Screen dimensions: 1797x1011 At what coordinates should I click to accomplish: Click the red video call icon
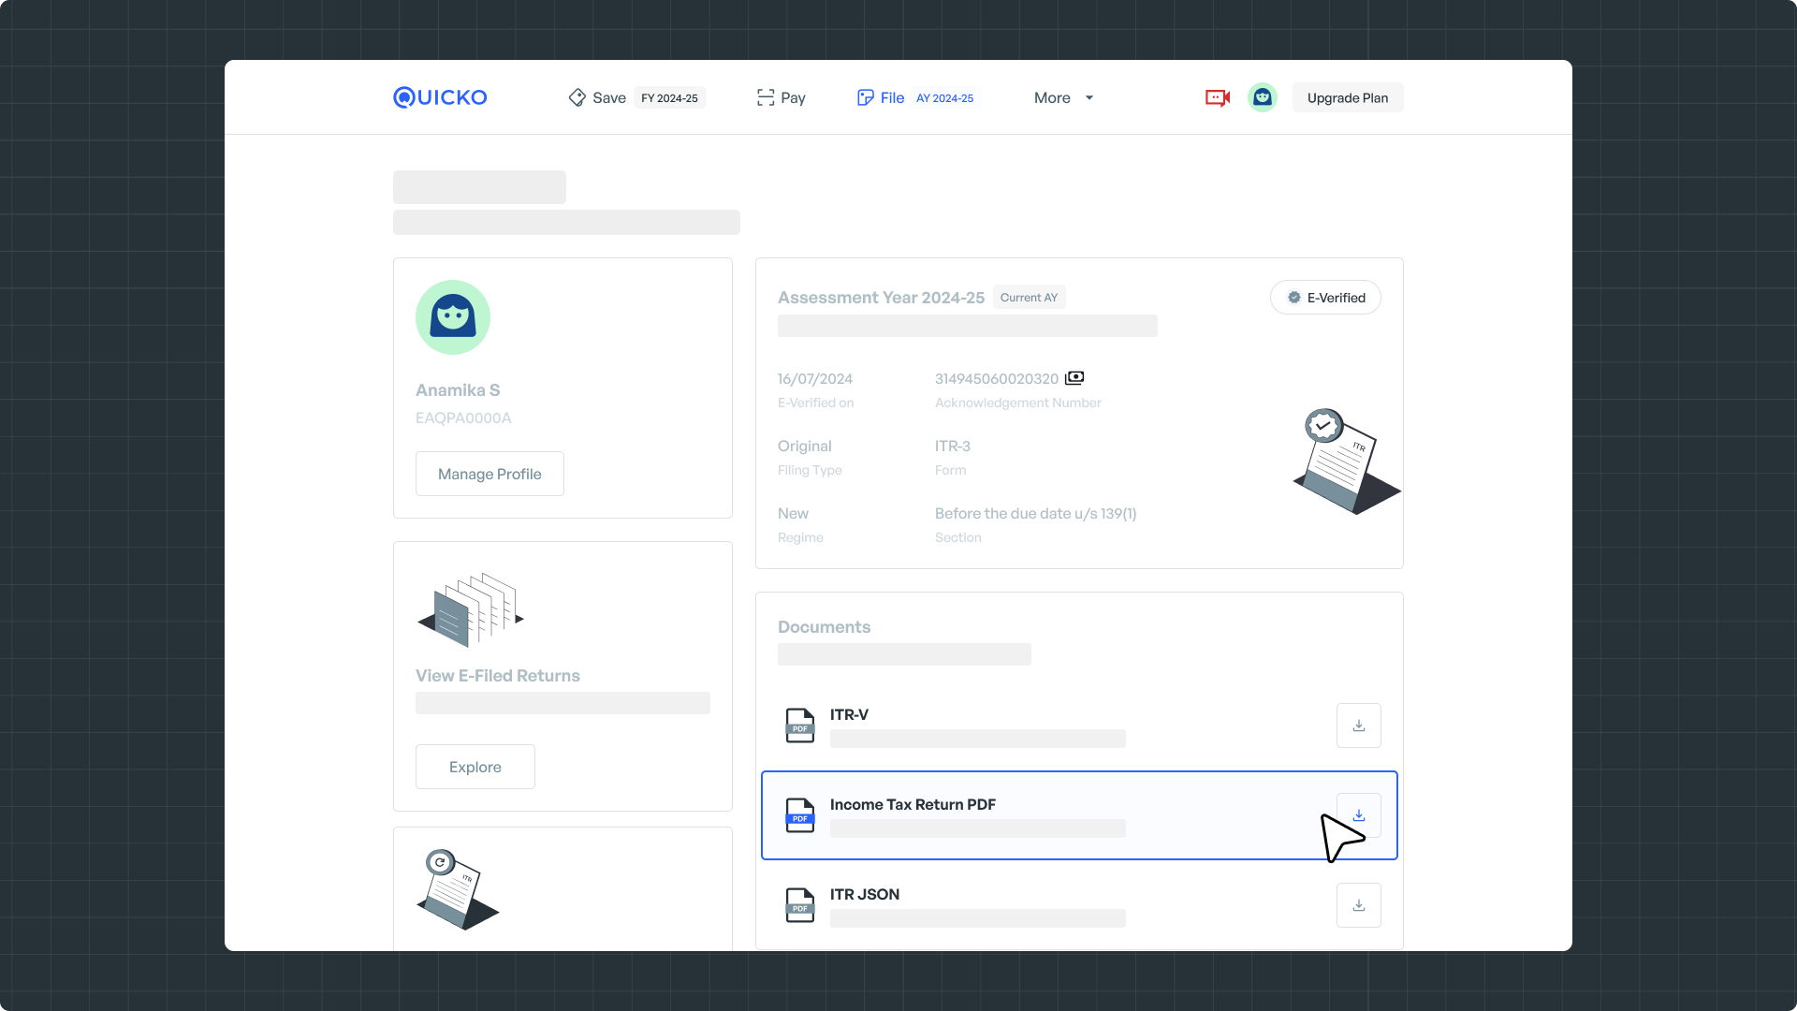pos(1217,97)
